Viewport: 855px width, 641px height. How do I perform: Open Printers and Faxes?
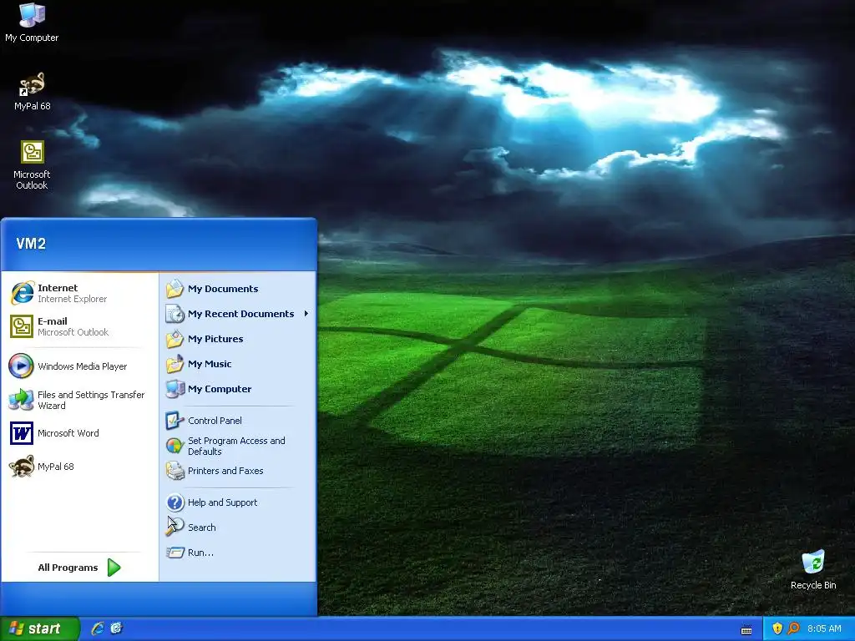pyautogui.click(x=238, y=471)
